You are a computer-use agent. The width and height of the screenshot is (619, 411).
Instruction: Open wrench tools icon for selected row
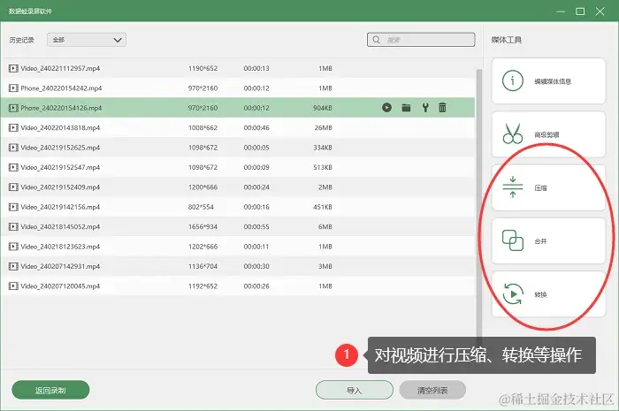pyautogui.click(x=425, y=107)
